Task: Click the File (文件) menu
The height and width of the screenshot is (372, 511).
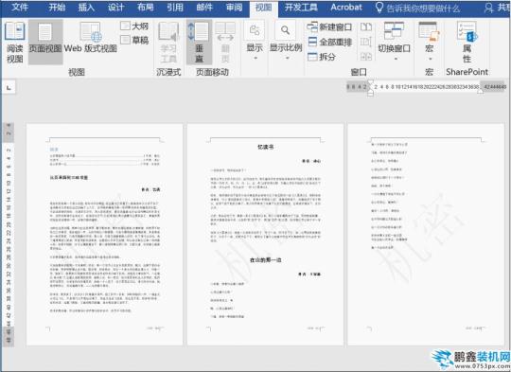Action: pyautogui.click(x=20, y=8)
